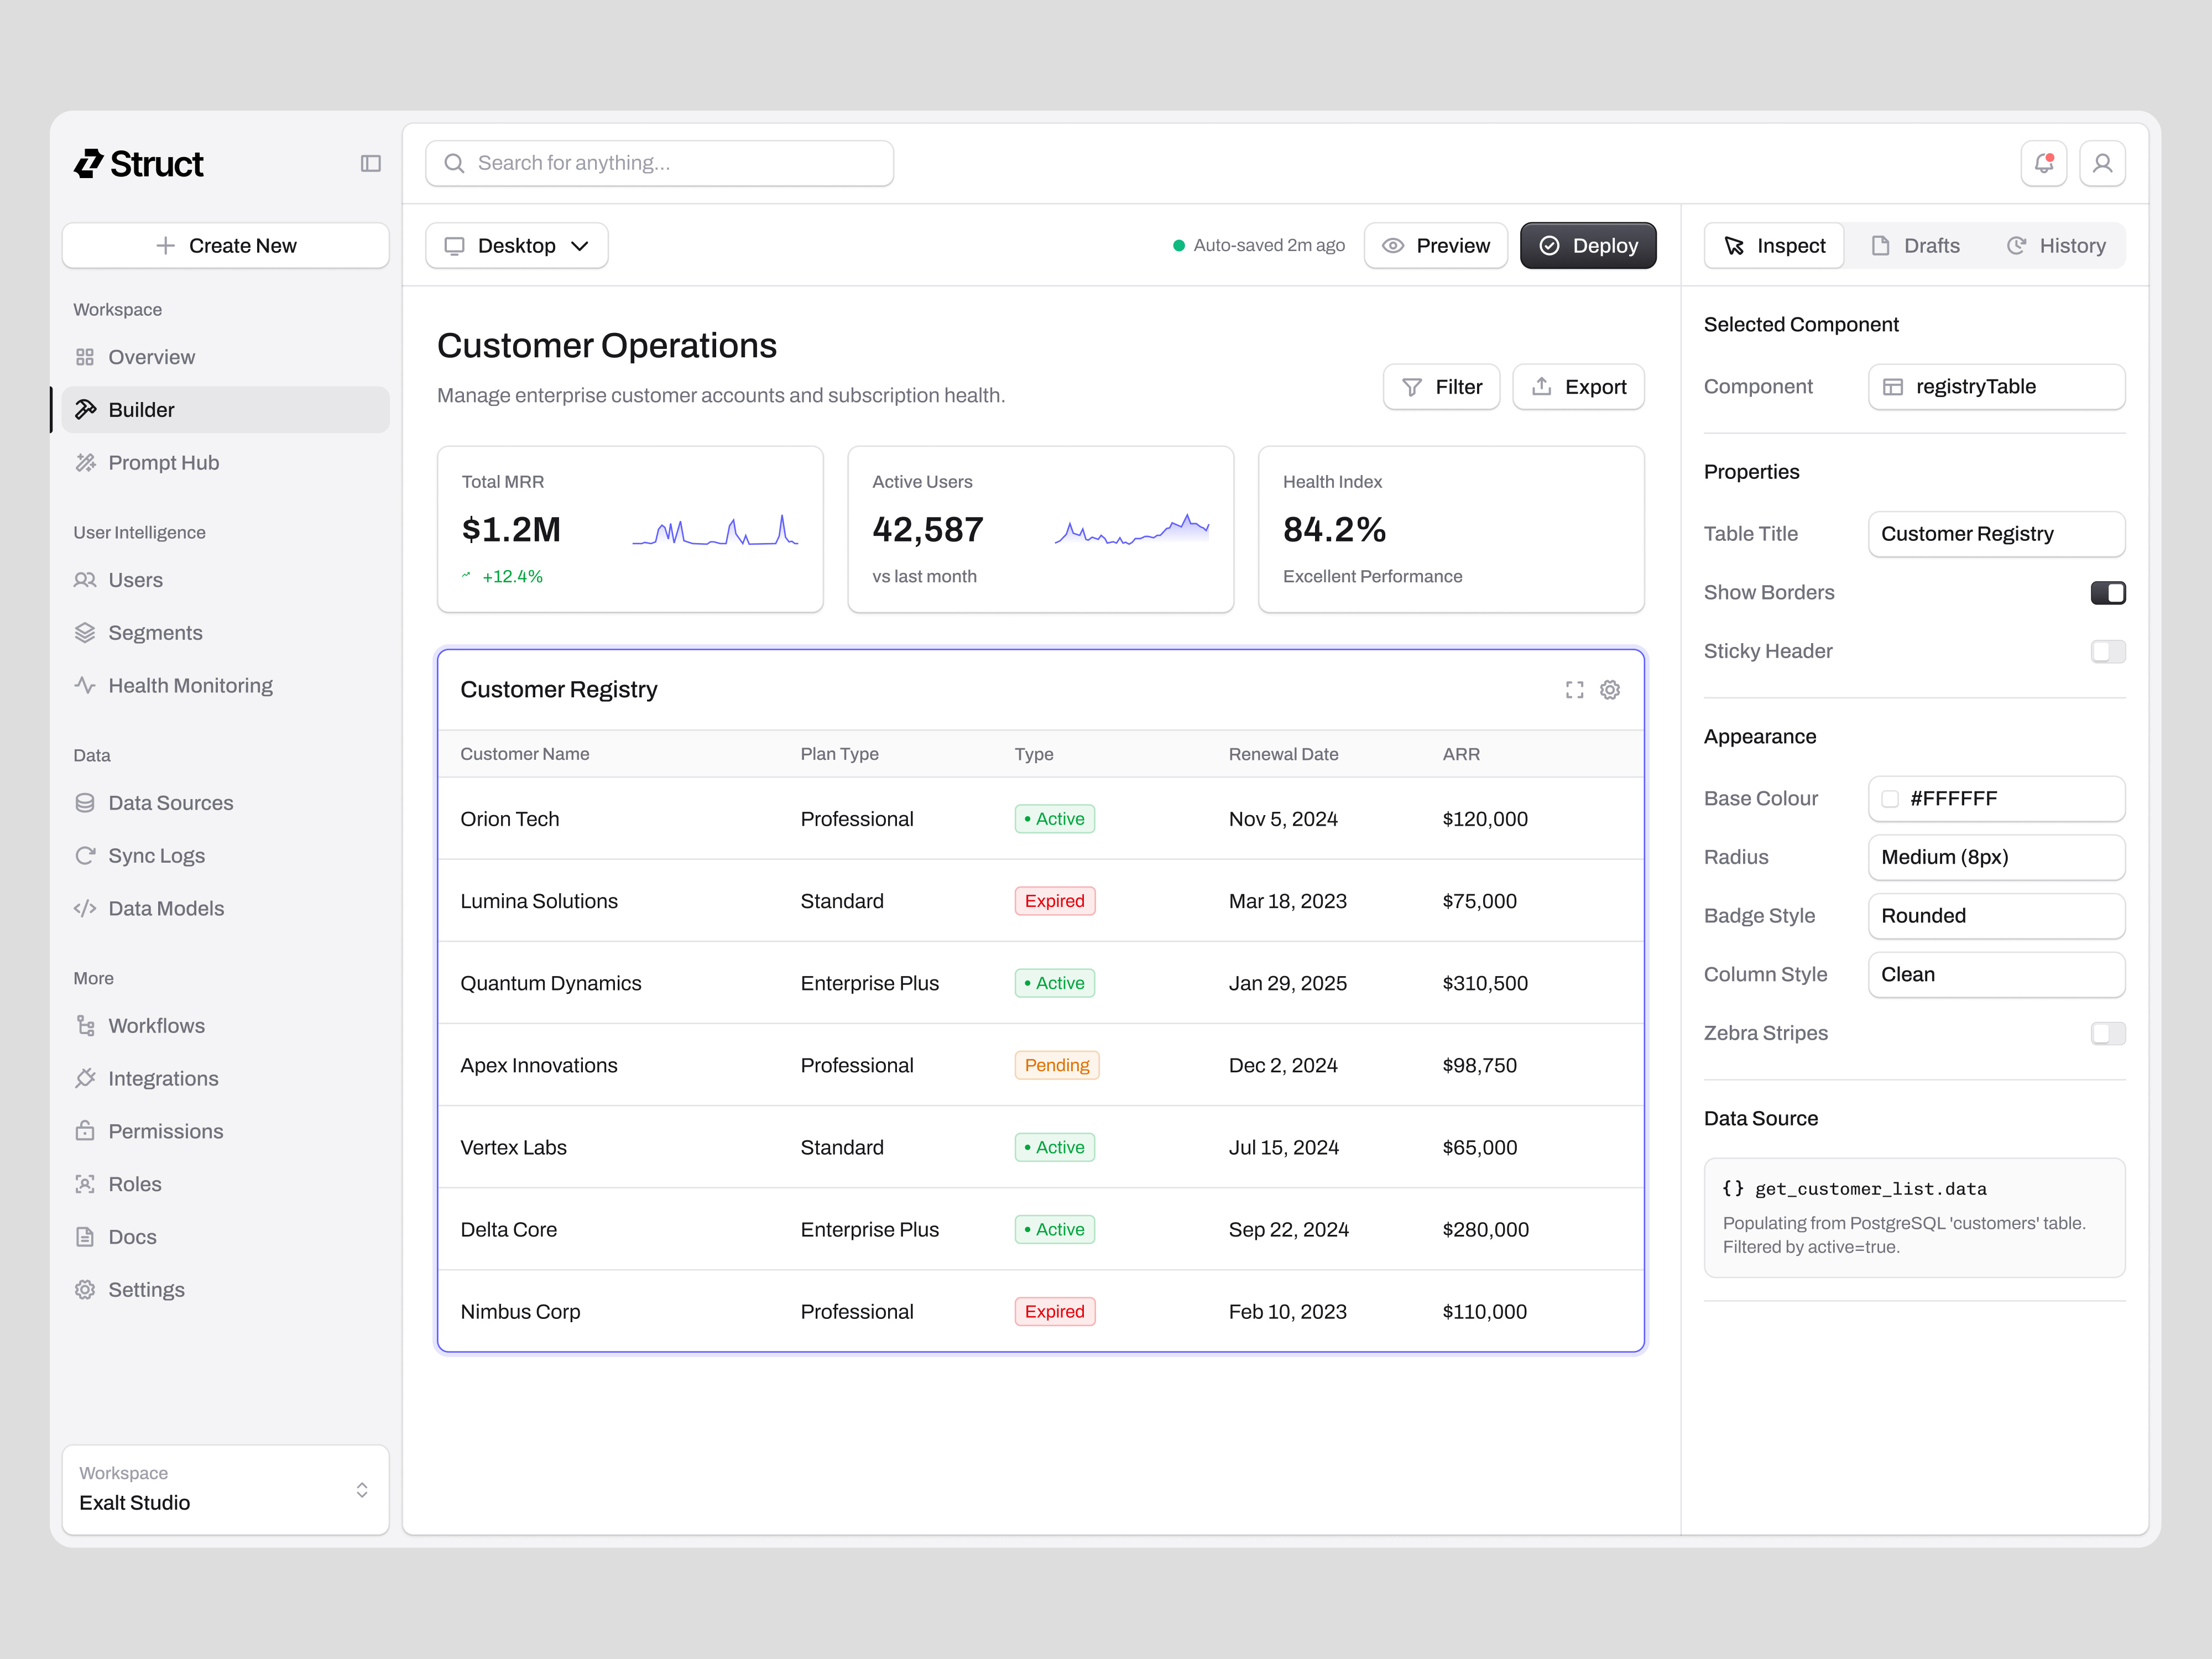
Task: Open Data Models
Action: (226, 909)
